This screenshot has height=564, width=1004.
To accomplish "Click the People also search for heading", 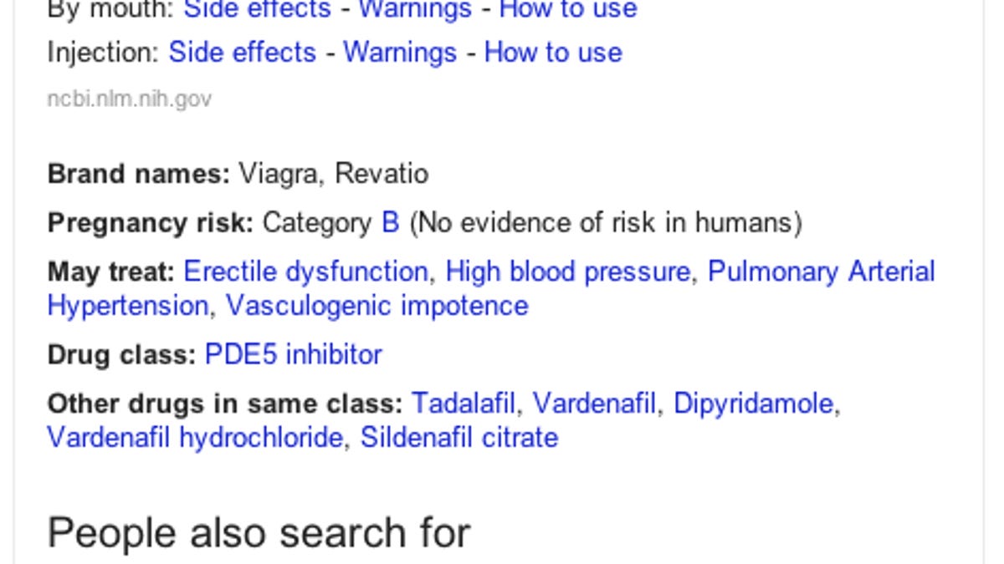I will (258, 531).
